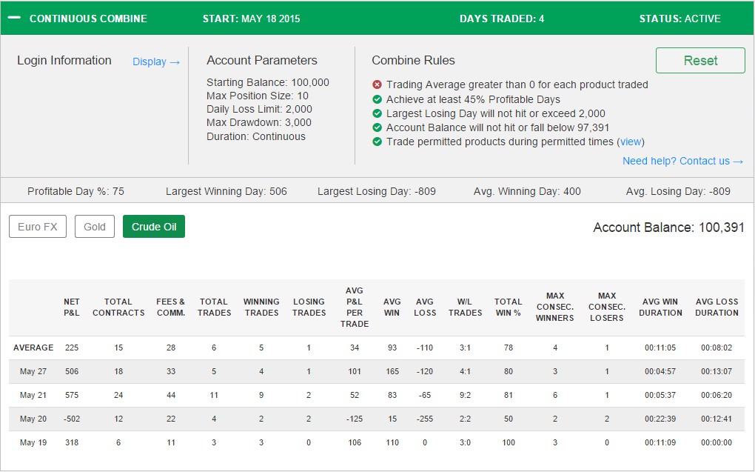Click the AVG LOSS DURATION header
Viewport: 755px width, 472px height.
click(717, 307)
